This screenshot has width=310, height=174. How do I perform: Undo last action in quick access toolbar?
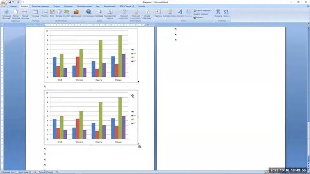tap(14, 2)
